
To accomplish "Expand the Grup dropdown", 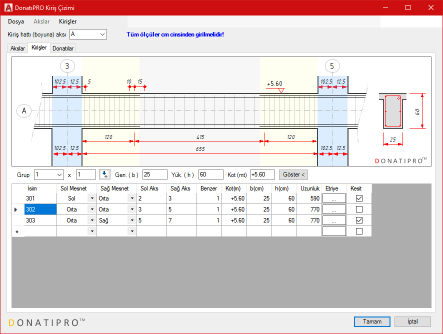I will pos(59,174).
